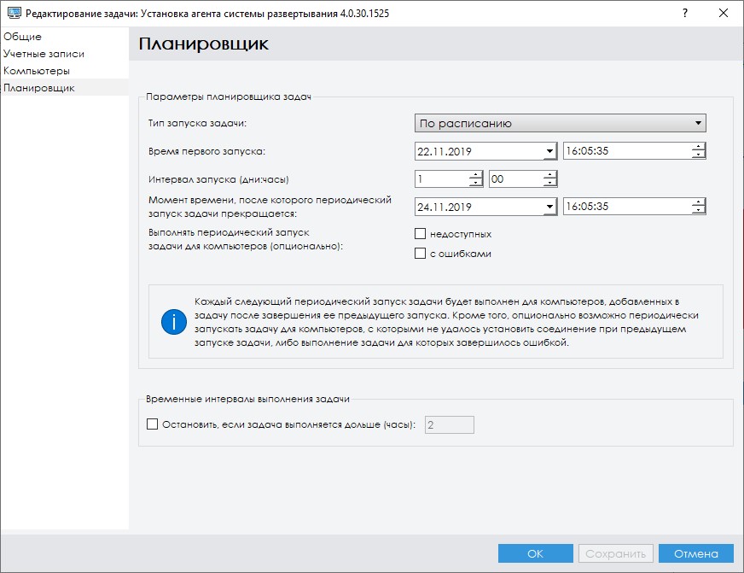Click the Интервал запуска (дни:часы) label

218,179
